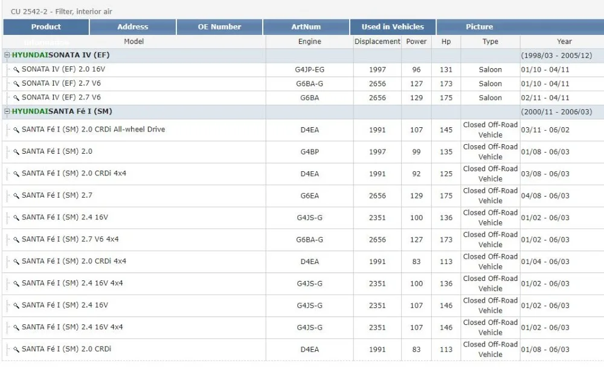The width and height of the screenshot is (604, 375).
Task: Click magnifier icon for SONATA 2.7 V6 G6BA row
Action: click(16, 98)
